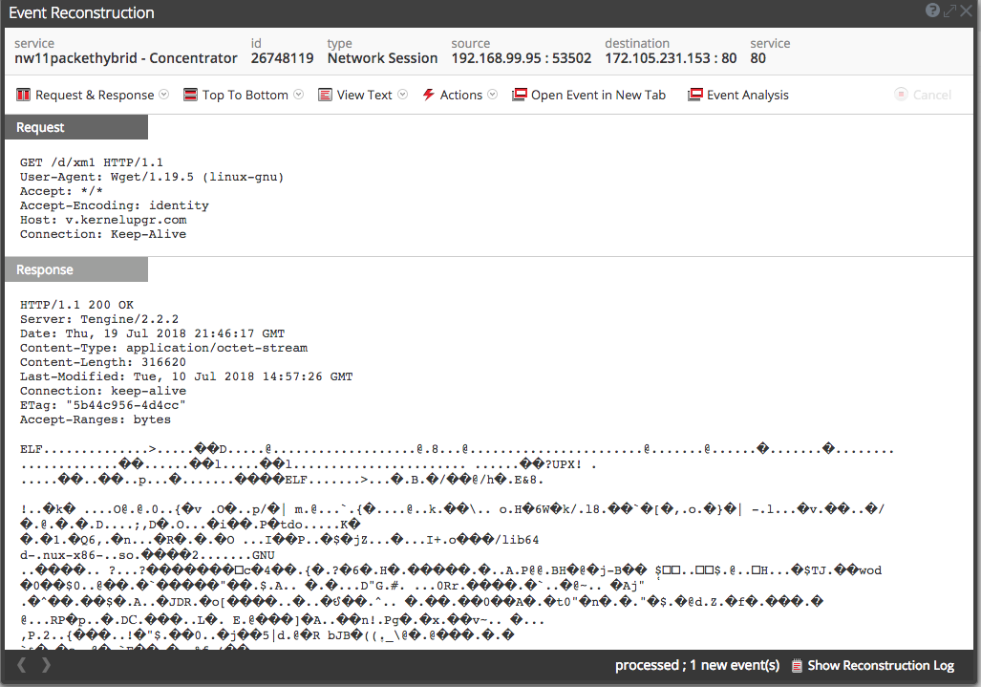The width and height of the screenshot is (981, 687).
Task: Open the help question mark icon
Action: coord(932,10)
